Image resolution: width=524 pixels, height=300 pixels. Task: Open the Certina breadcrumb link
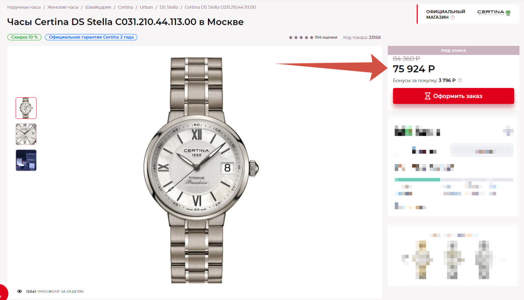[x=125, y=7]
